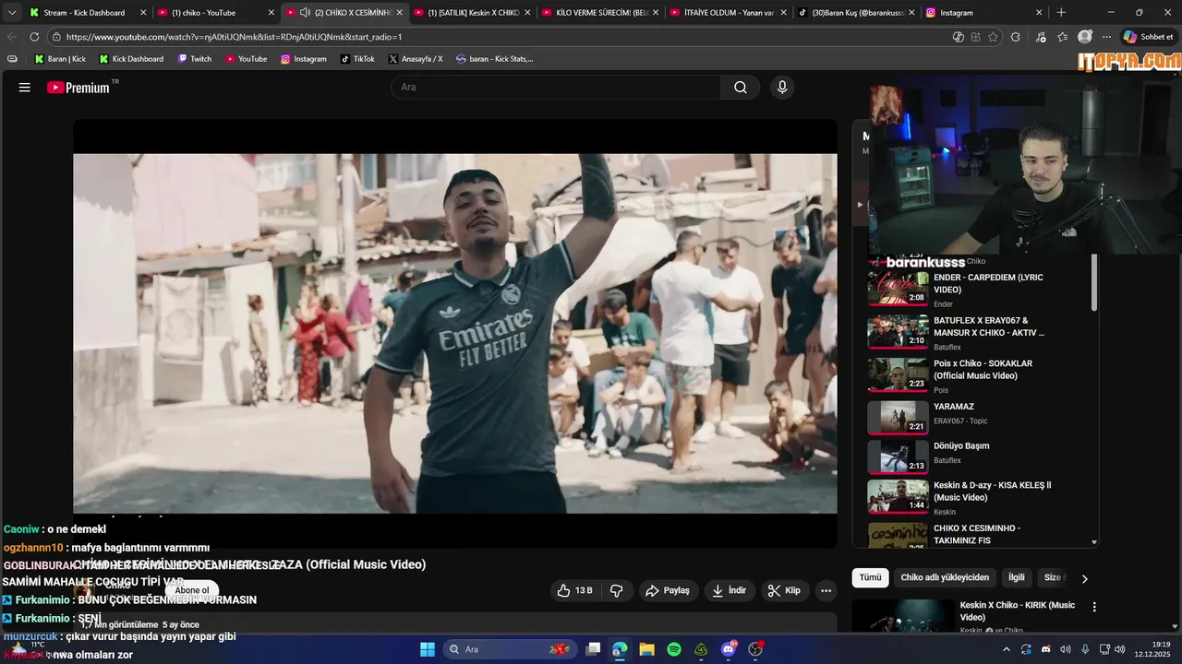Open Kick Dashboard bookmark

130,59
